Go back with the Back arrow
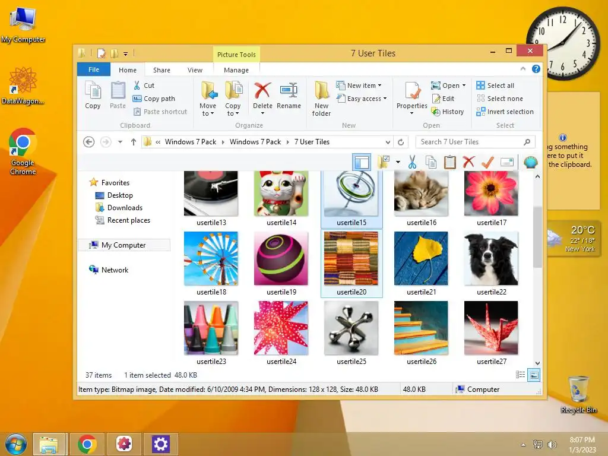The height and width of the screenshot is (456, 608). [89, 142]
